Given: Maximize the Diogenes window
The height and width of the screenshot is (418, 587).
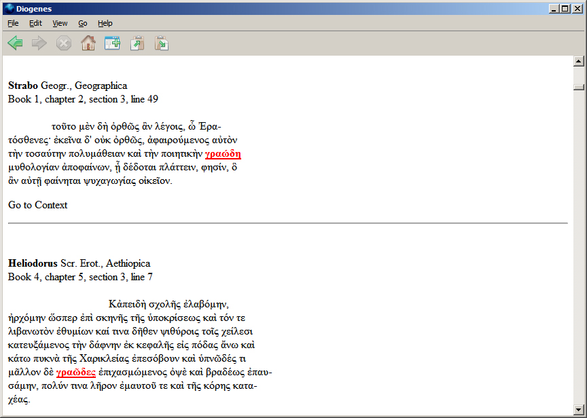Looking at the screenshot, I should tap(565, 9).
